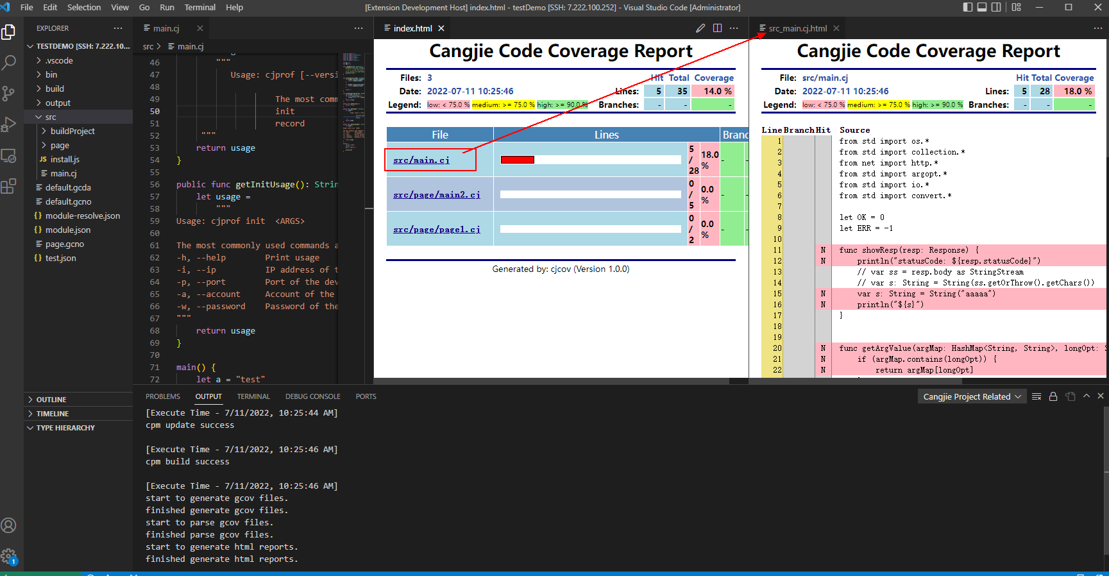Viewport: 1109px width, 576px height.
Task: Open the Remote Explorer view
Action: pyautogui.click(x=9, y=156)
